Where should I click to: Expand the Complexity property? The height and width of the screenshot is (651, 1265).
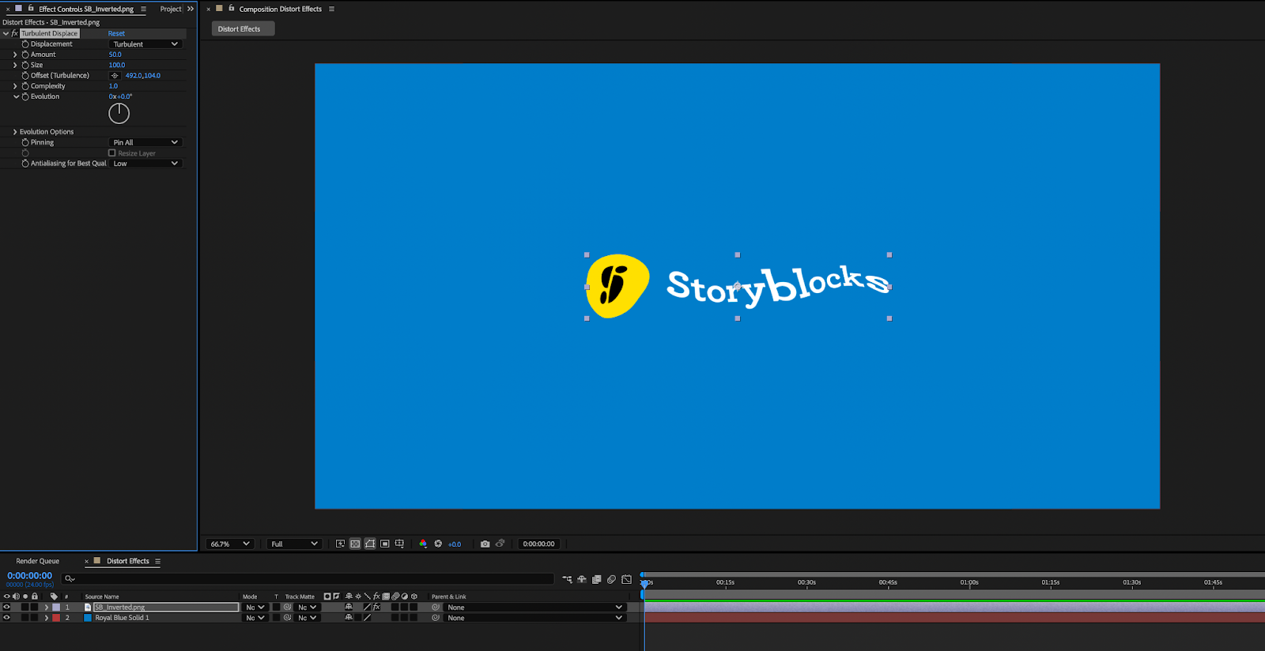15,86
